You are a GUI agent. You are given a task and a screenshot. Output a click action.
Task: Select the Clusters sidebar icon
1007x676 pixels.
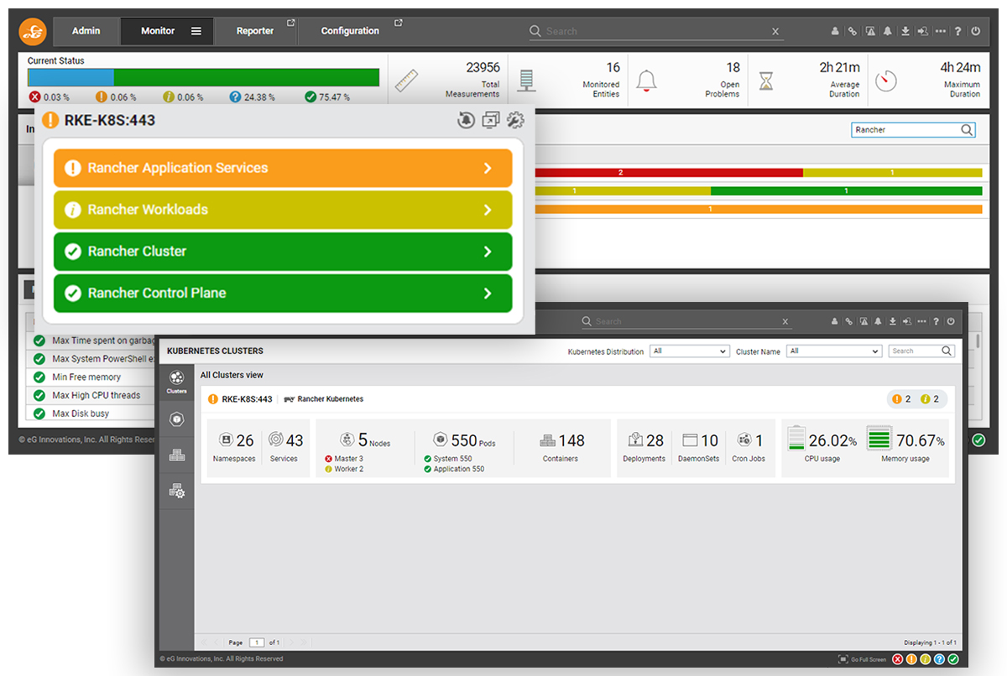(x=176, y=381)
